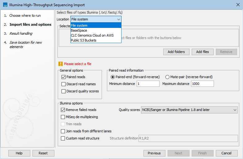This screenshot has width=243, height=159.
Task: Enable MiSeq de-multiplexing
Action: point(63,117)
